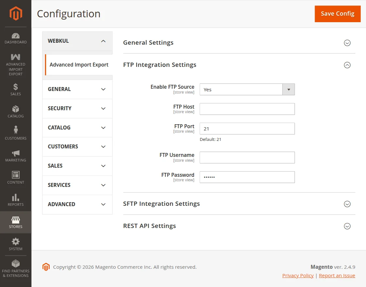Viewport: 366px width, 287px height.
Task: Collapse the WEBKUL config section
Action: tap(77, 41)
